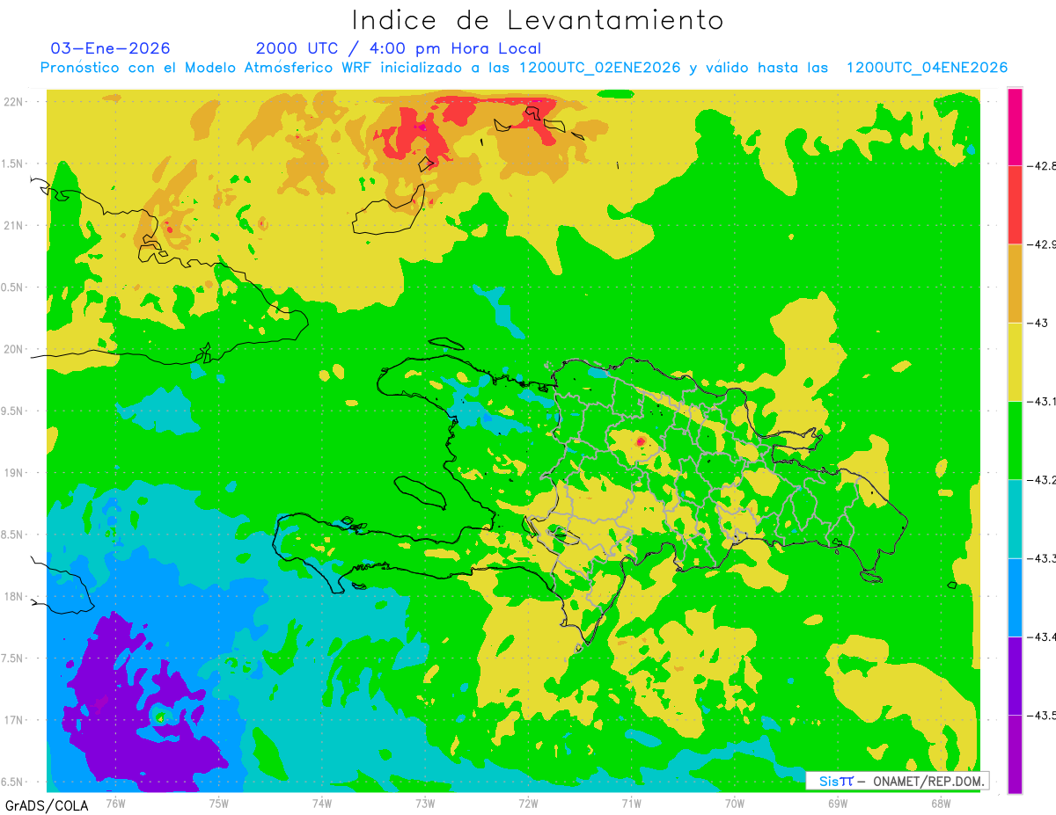
Task: Click the "8.5N" latitude axis label
Action: [x=13, y=535]
